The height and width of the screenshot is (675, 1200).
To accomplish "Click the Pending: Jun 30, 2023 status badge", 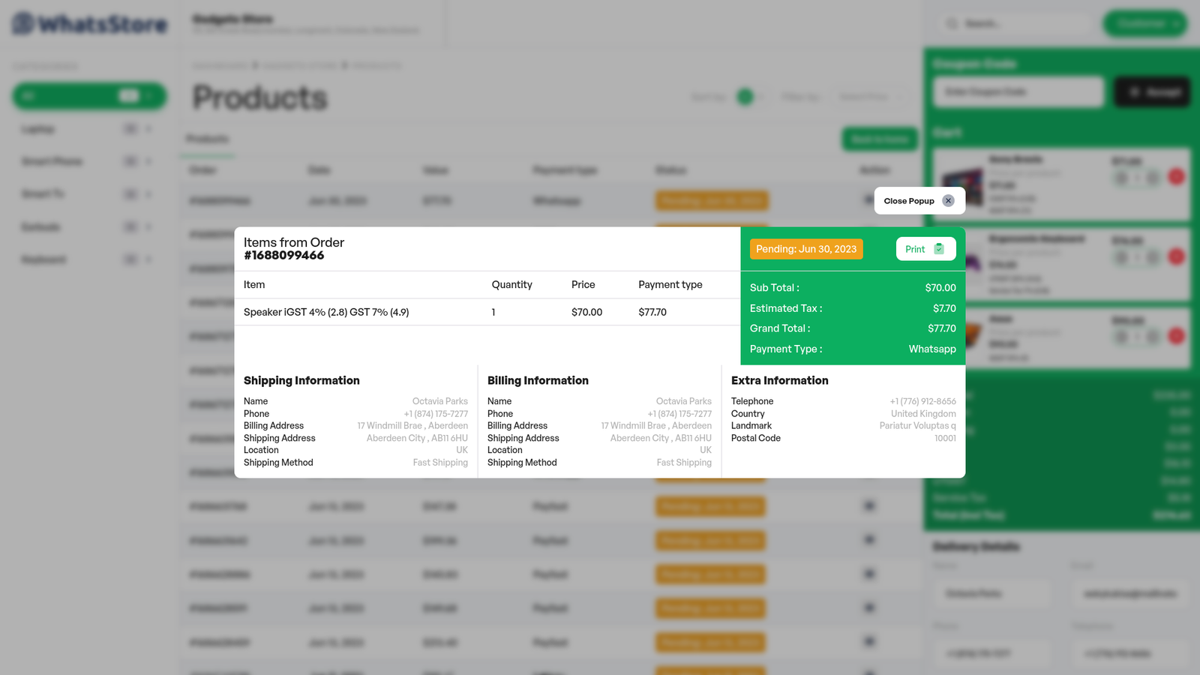I will click(x=805, y=249).
